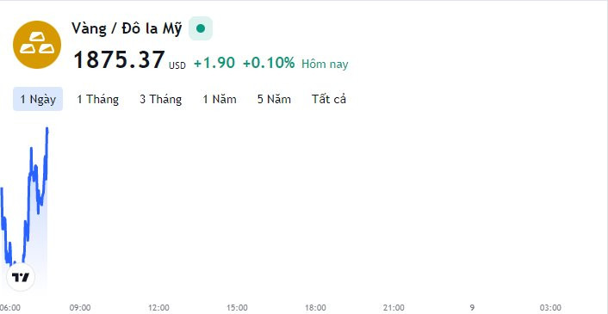Viewport: 608px width, 314px height.
Task: Click the 21:00 time axis label
Action: pos(394,308)
